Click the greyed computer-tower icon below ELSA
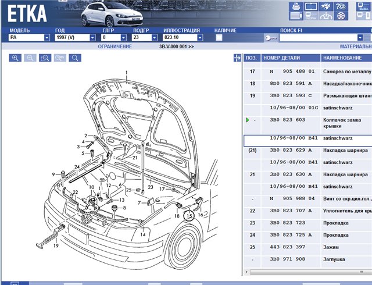 tap(364, 16)
